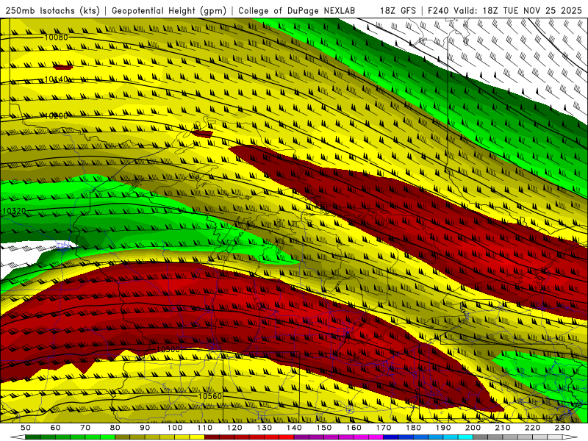Click the 160 value on the color scale

(x=354, y=428)
